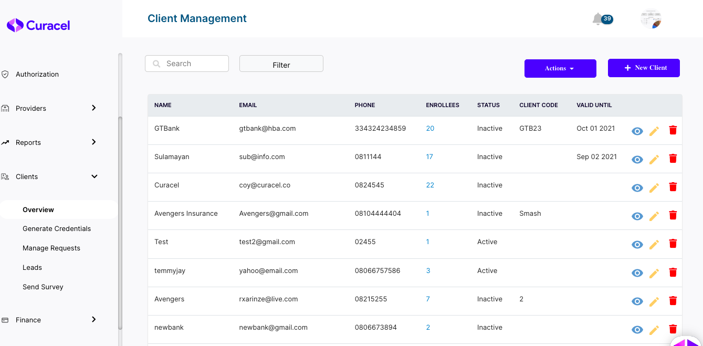The height and width of the screenshot is (346, 703).
Task: Click the Filter button
Action: [x=281, y=64]
